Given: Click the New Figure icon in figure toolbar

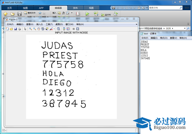Looking at the screenshot, I should (x=7, y=29).
